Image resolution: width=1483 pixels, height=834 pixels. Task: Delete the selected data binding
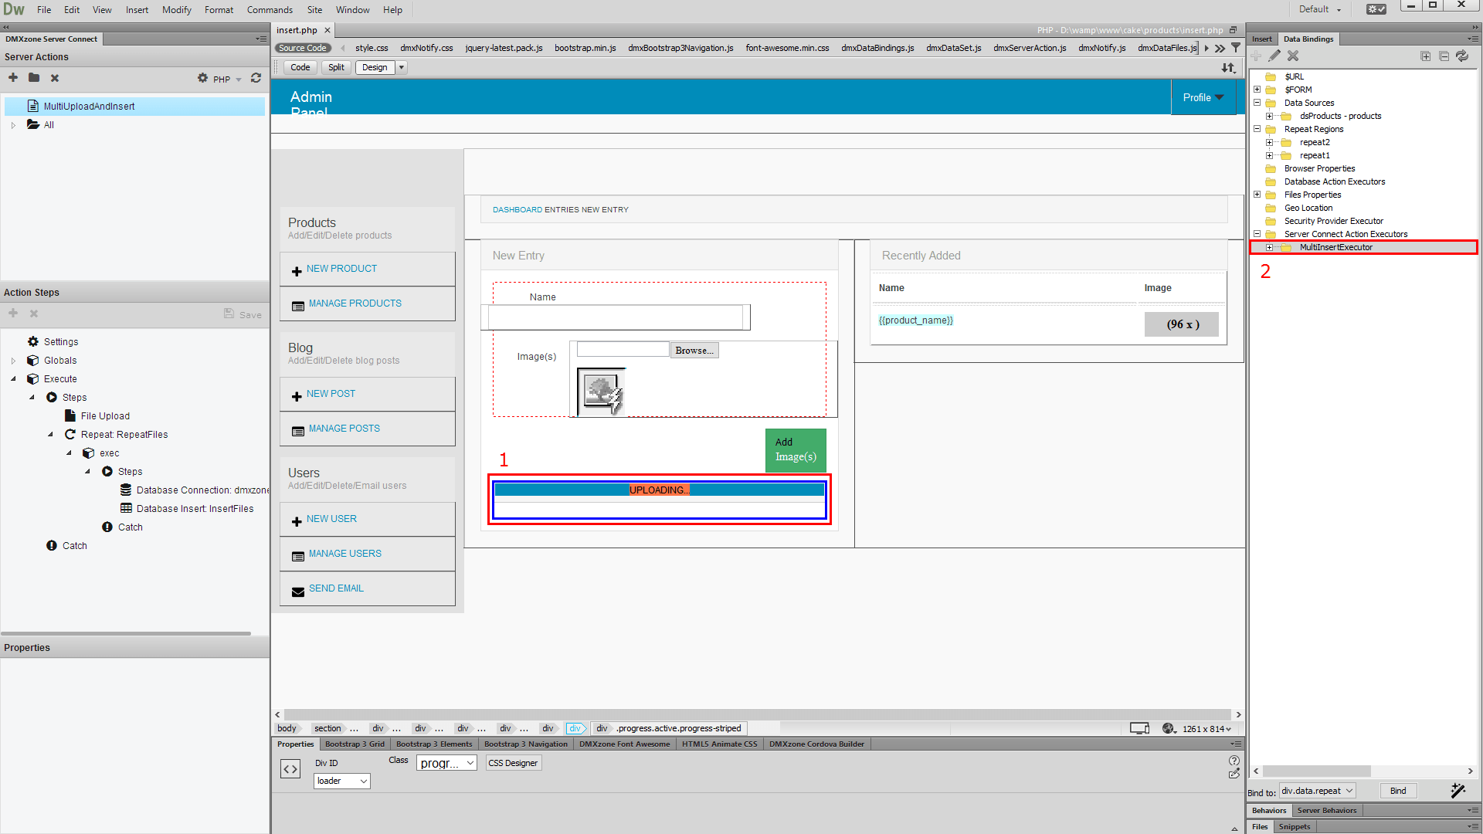click(1293, 56)
